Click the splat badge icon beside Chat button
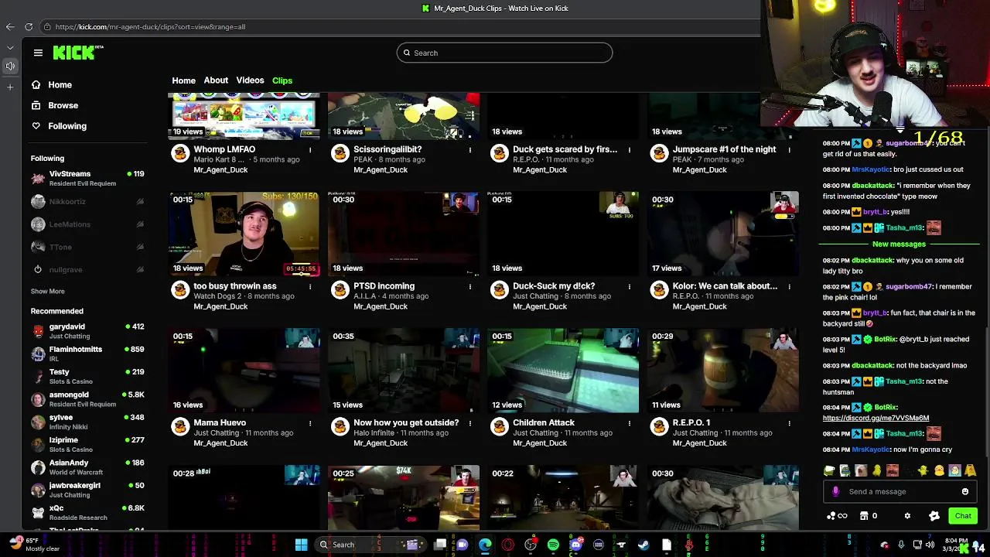 tap(934, 516)
